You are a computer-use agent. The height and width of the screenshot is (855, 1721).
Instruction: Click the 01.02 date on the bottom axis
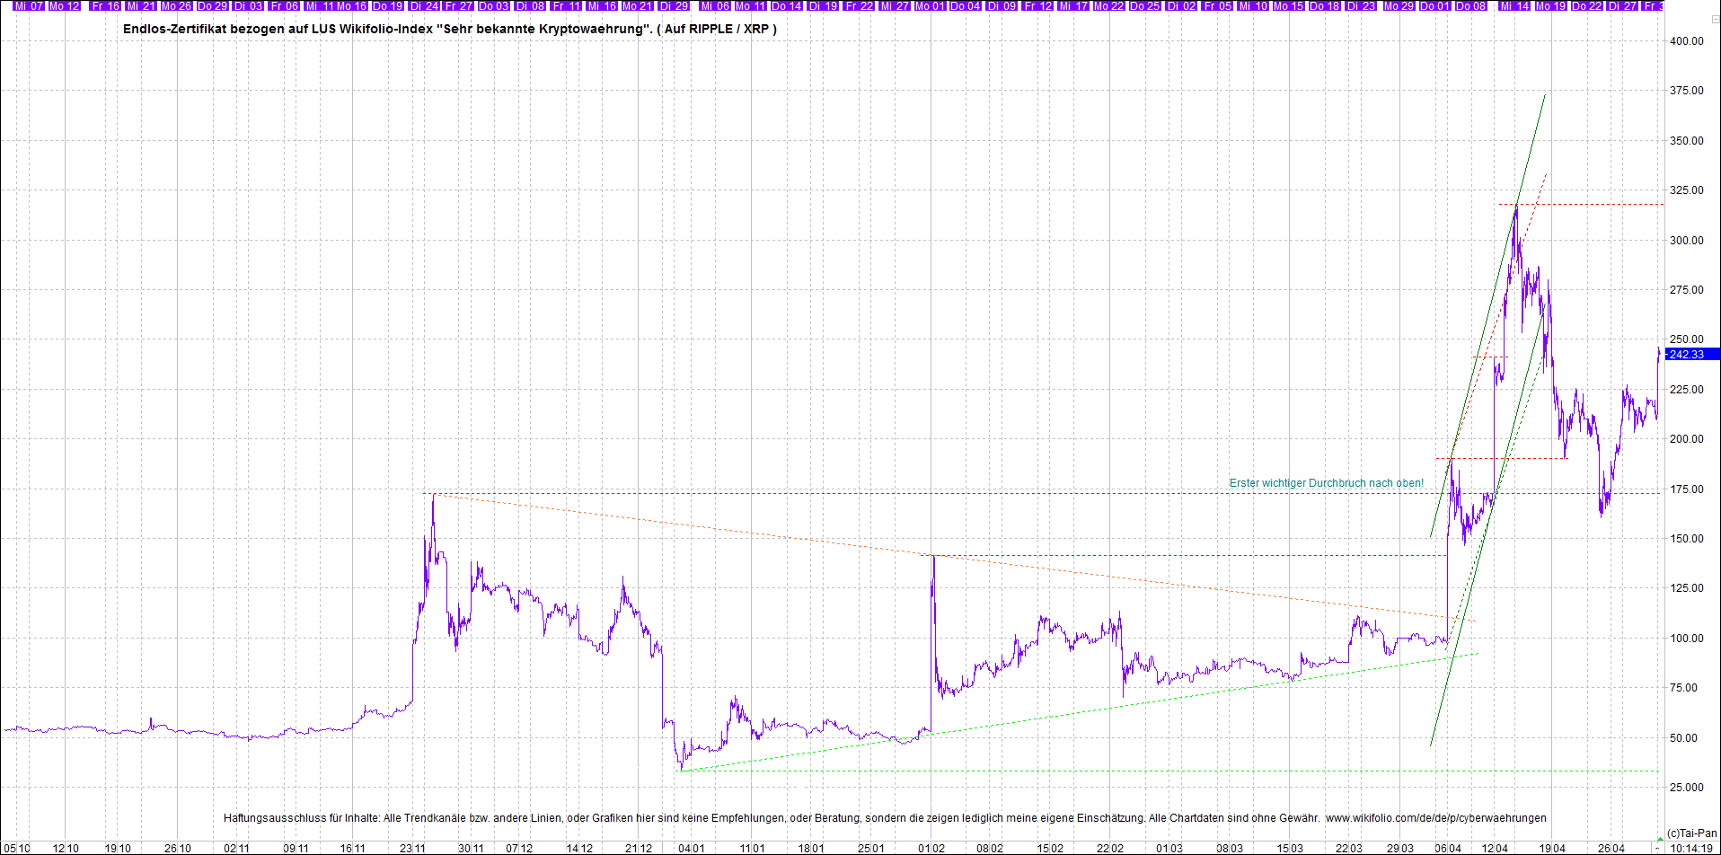point(931,848)
